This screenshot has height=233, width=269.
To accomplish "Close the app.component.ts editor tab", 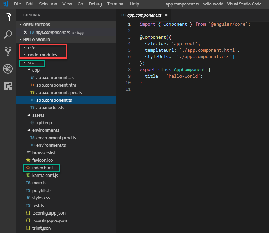I will (166, 15).
